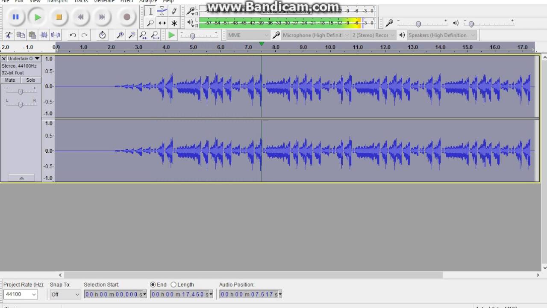Click Trim audio icon

(44, 35)
